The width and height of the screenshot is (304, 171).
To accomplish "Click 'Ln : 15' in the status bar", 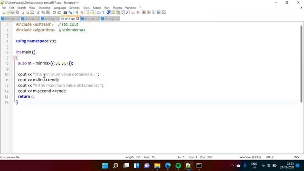I will click(182, 157).
